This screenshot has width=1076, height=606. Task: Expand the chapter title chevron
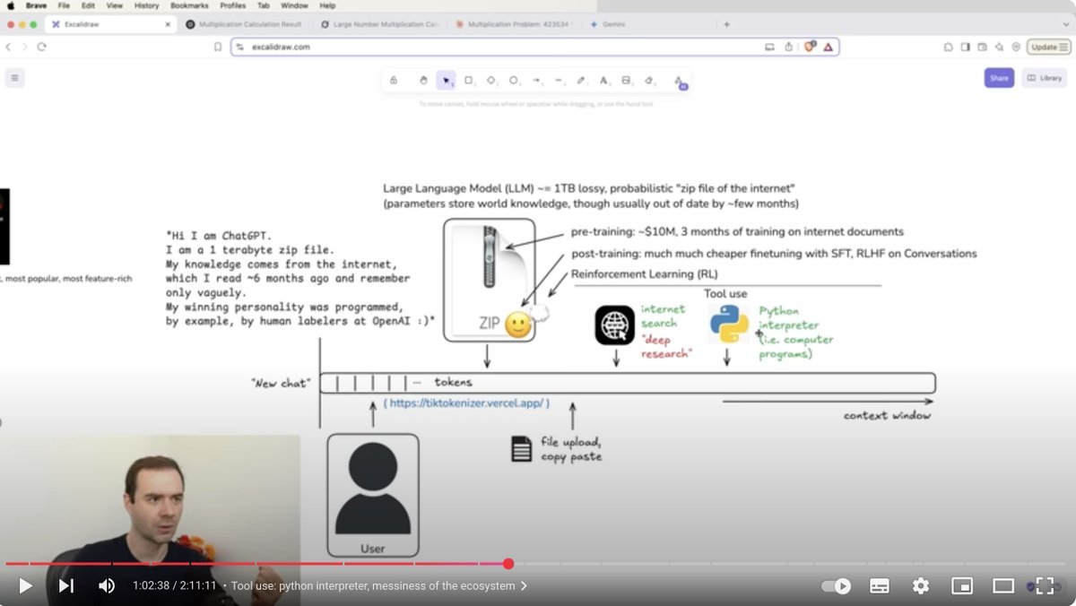pyautogui.click(x=524, y=586)
